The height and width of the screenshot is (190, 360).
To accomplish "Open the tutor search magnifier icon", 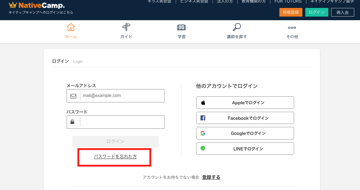I will 237,27.
